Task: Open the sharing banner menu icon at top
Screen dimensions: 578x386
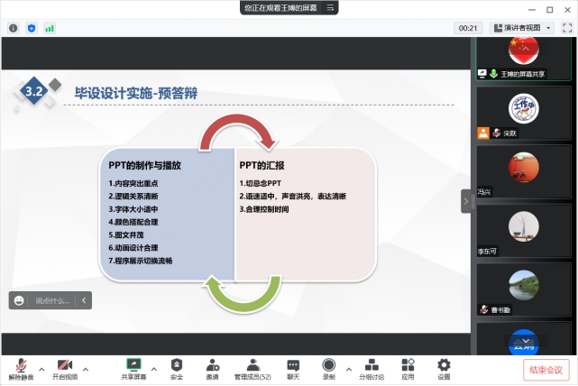Action: click(332, 7)
